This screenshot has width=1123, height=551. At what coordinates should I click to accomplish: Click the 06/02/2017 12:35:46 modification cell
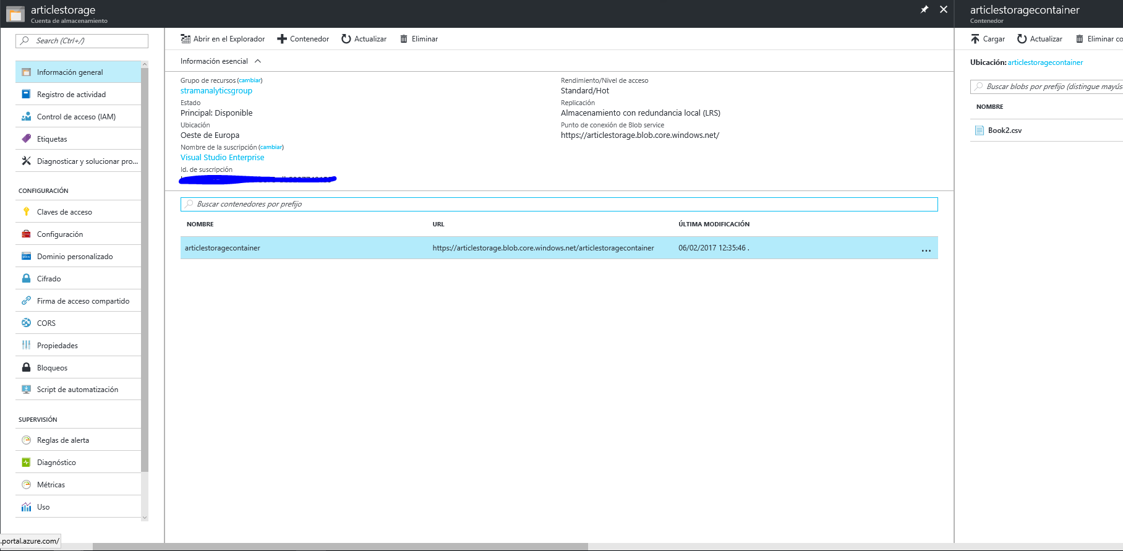point(712,248)
